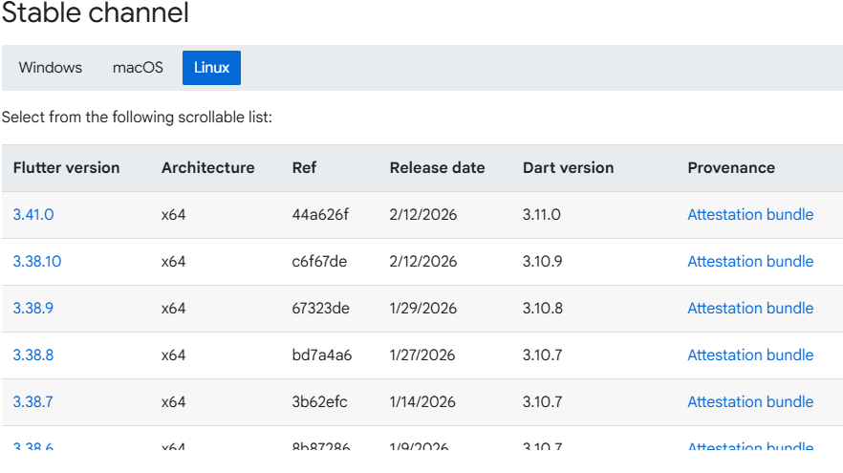
Task: Open the 3.38.9 Flutter release link
Action: coord(33,309)
